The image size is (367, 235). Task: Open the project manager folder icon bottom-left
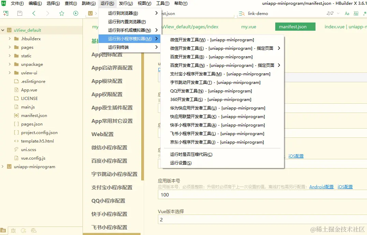[3, 231]
